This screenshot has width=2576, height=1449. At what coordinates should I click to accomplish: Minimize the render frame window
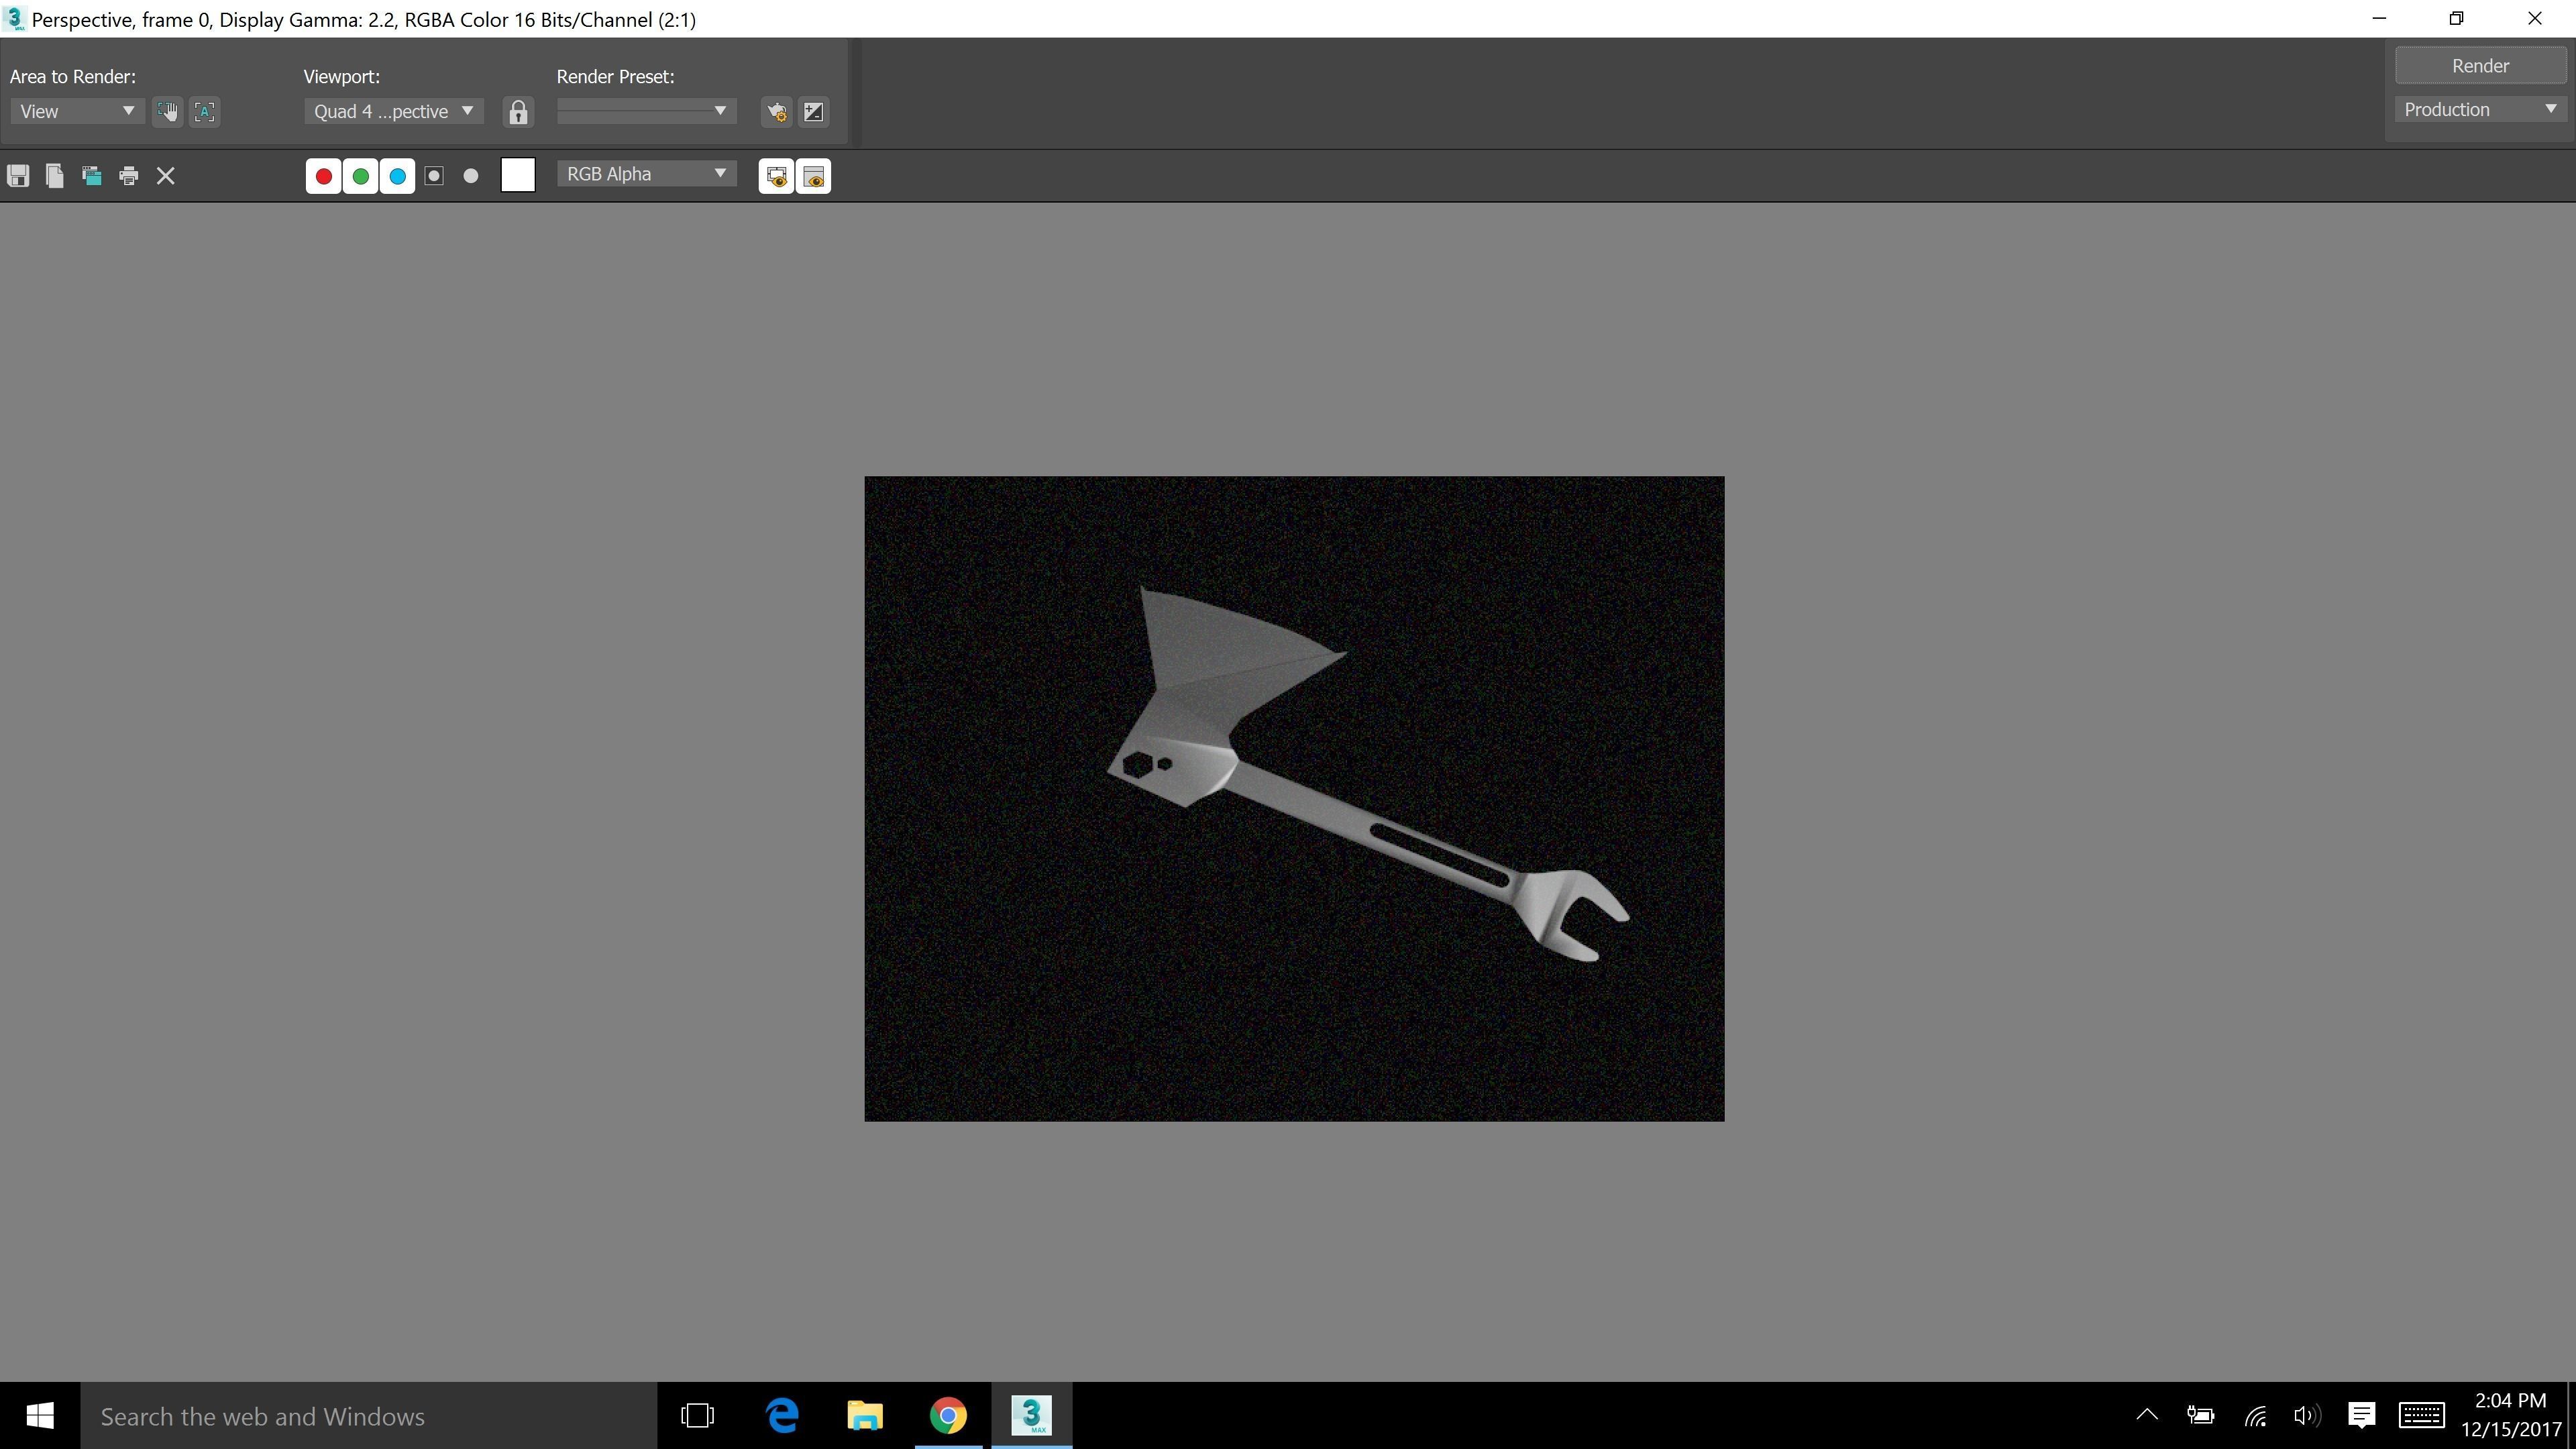coord(2379,19)
